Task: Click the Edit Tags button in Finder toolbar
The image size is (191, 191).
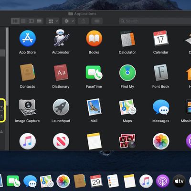Action: pyautogui.click(x=97, y=21)
